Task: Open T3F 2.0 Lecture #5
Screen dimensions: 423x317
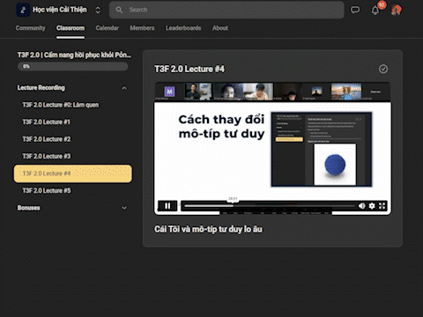Action: point(47,190)
